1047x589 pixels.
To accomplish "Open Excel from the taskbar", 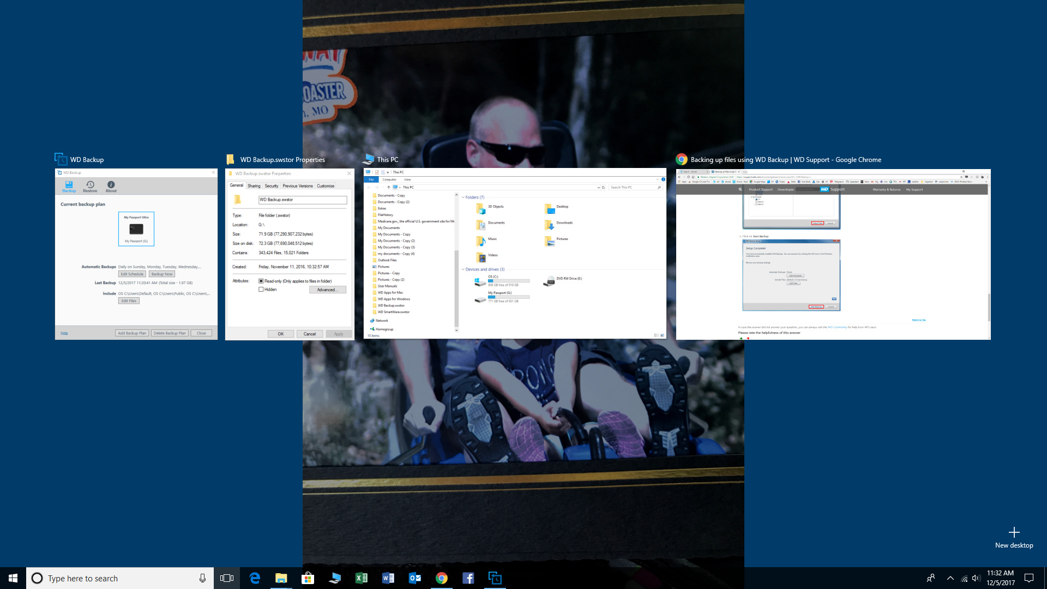I will 362,578.
